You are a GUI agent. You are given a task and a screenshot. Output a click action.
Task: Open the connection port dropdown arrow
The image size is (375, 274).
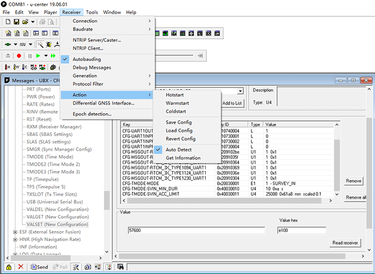(15, 44)
